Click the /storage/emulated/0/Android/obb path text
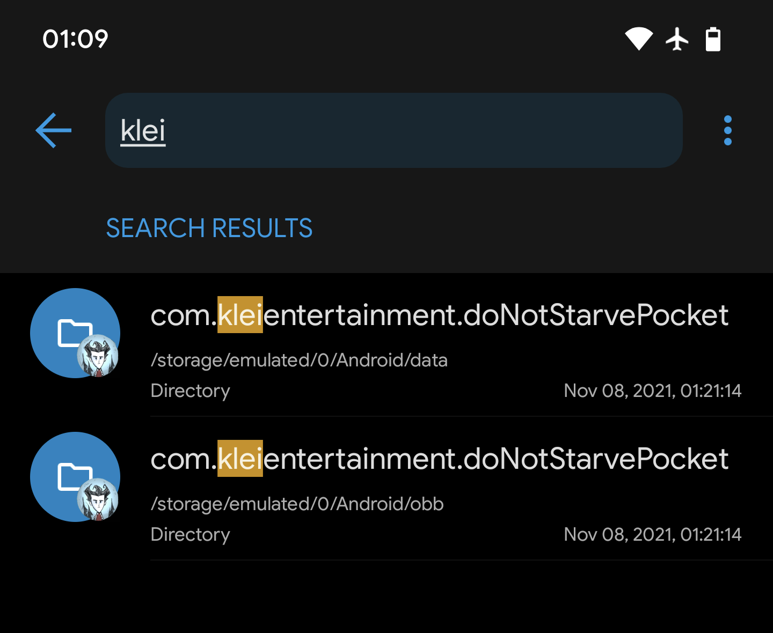The height and width of the screenshot is (633, 773). [x=297, y=504]
